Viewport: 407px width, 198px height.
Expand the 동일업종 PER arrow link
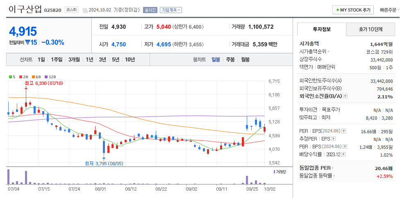point(332,168)
